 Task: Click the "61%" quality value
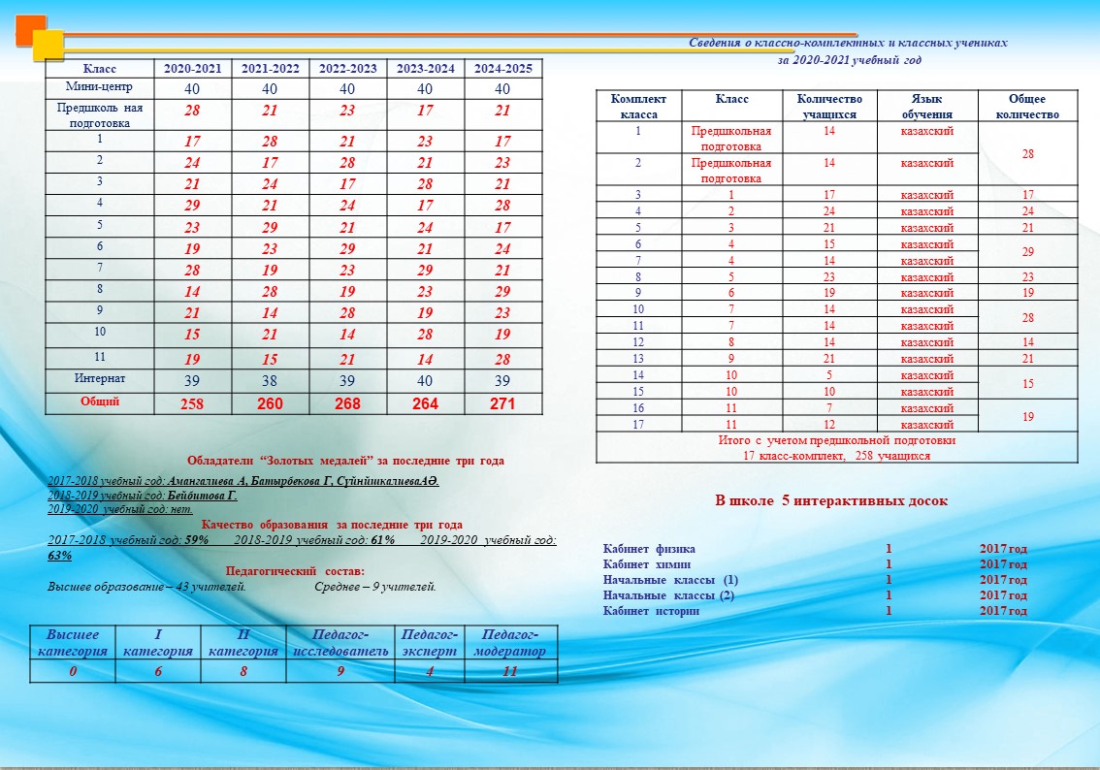[382, 540]
